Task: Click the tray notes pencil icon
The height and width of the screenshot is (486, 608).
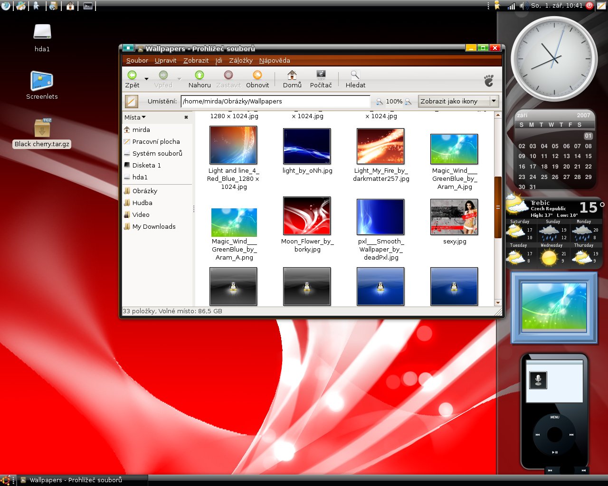Action: [601, 6]
